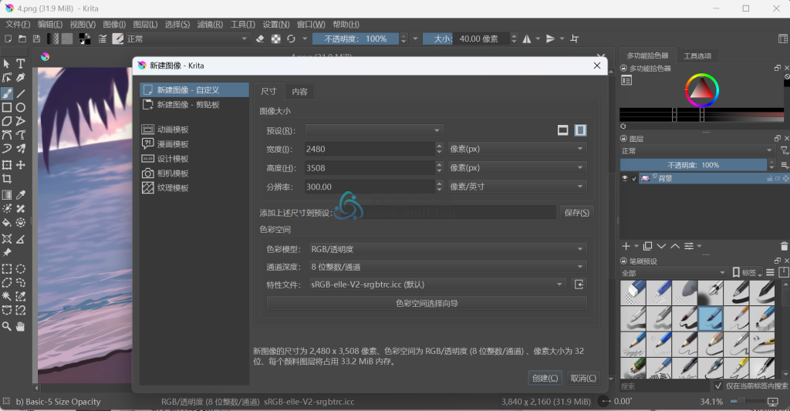This screenshot has height=411, width=790.
Task: Toggle visibility of 背景 layer
Action: pos(625,178)
